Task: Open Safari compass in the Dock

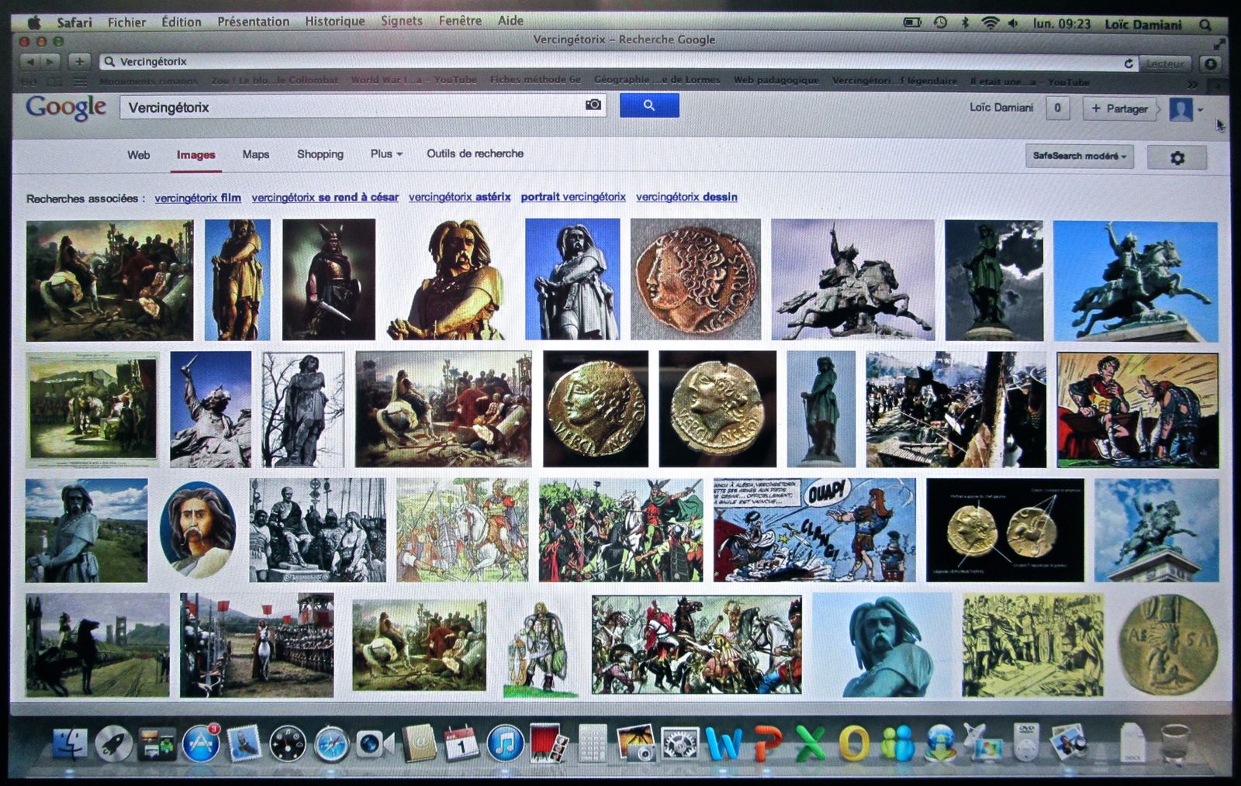Action: [x=331, y=744]
